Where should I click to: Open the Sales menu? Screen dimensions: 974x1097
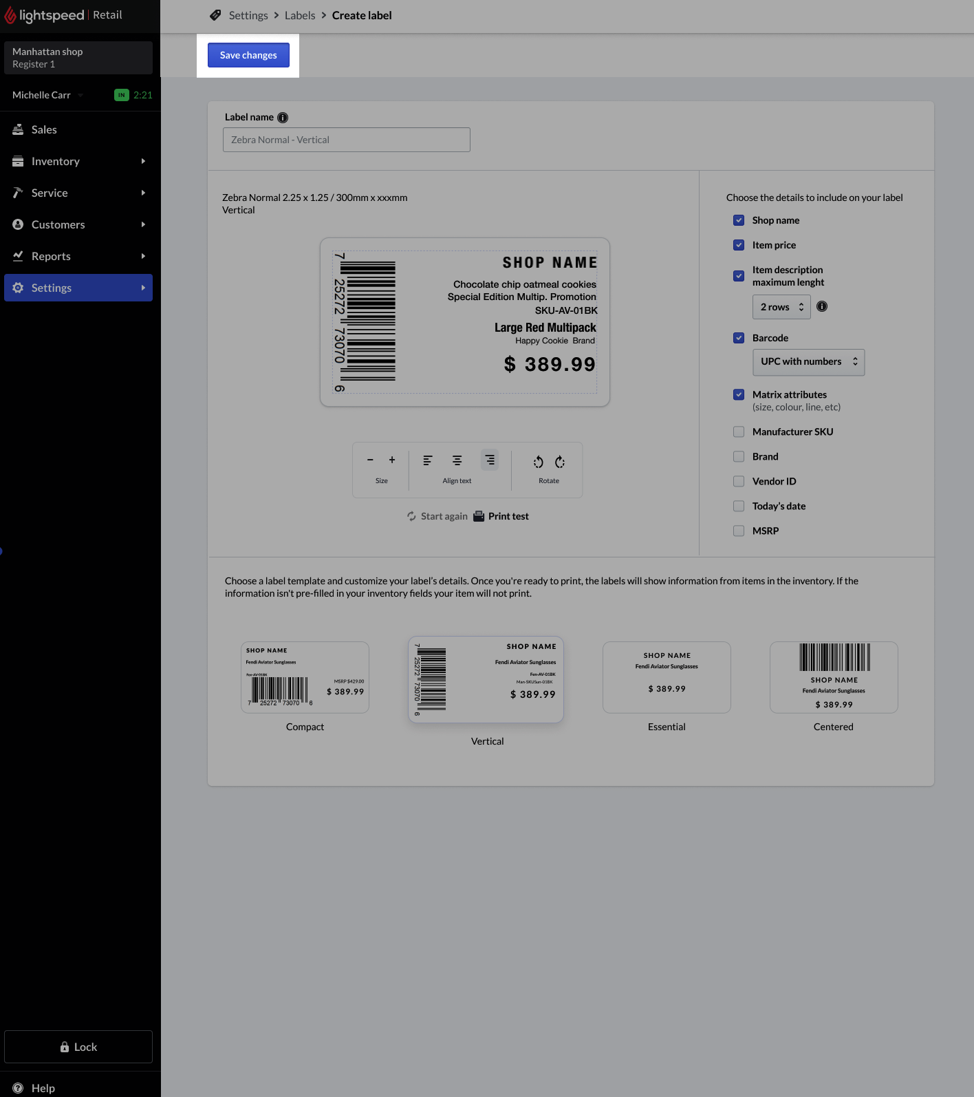pos(78,129)
